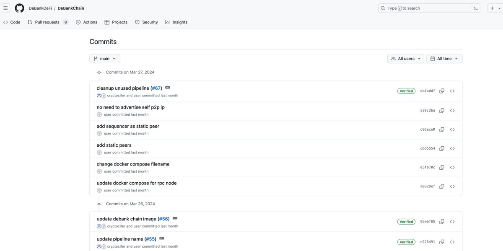Viewport: 503px width, 251px height.
Task: Copy full SHA for a0329ef
Action: pyautogui.click(x=442, y=186)
